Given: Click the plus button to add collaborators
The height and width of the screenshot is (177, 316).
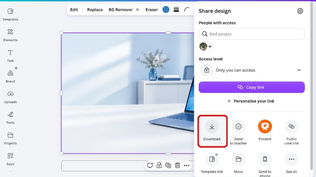Looking at the screenshot, I should point(210,46).
